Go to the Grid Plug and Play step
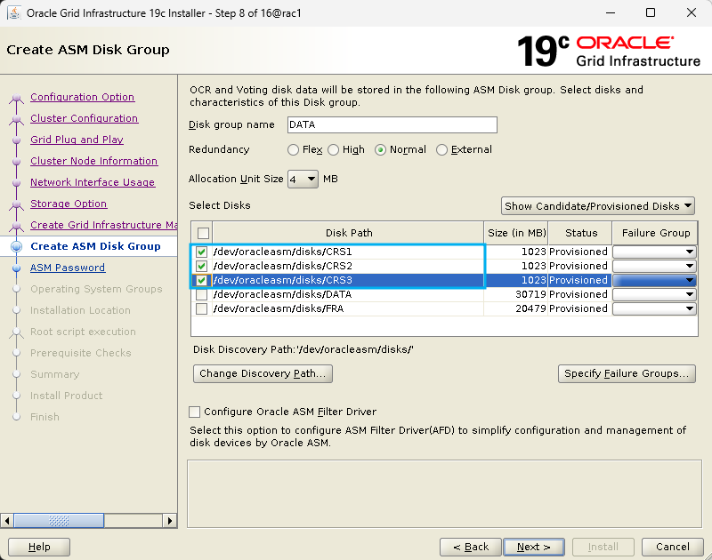Screen dimensions: 712x560 click(x=77, y=140)
